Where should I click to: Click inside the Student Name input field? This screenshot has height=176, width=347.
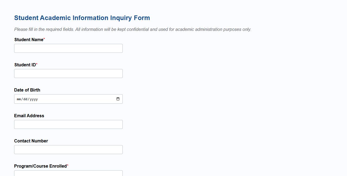pos(68,48)
